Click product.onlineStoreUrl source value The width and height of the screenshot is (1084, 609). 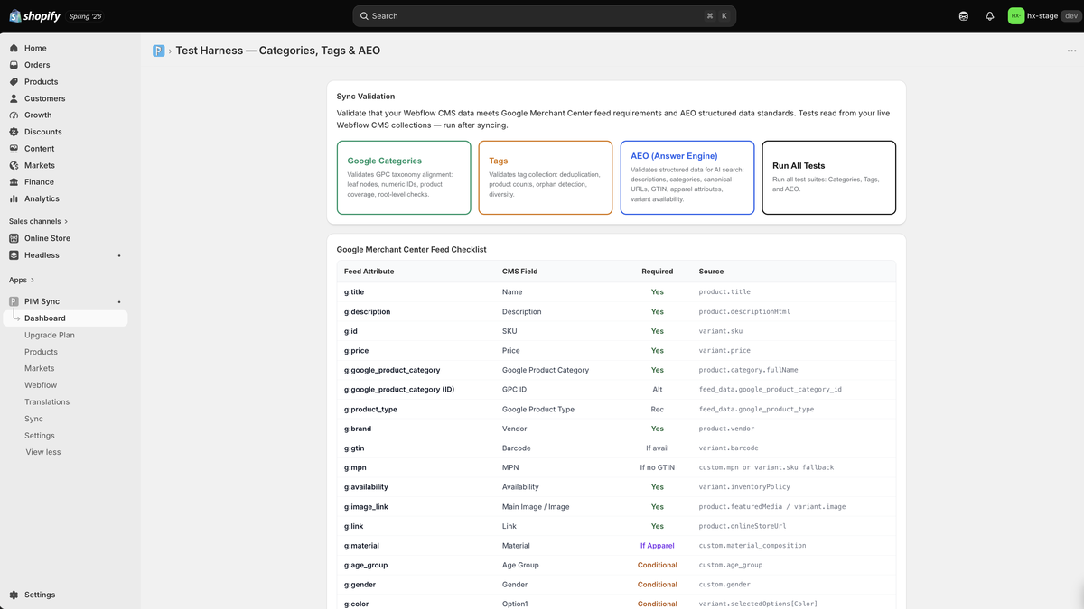[x=743, y=526]
